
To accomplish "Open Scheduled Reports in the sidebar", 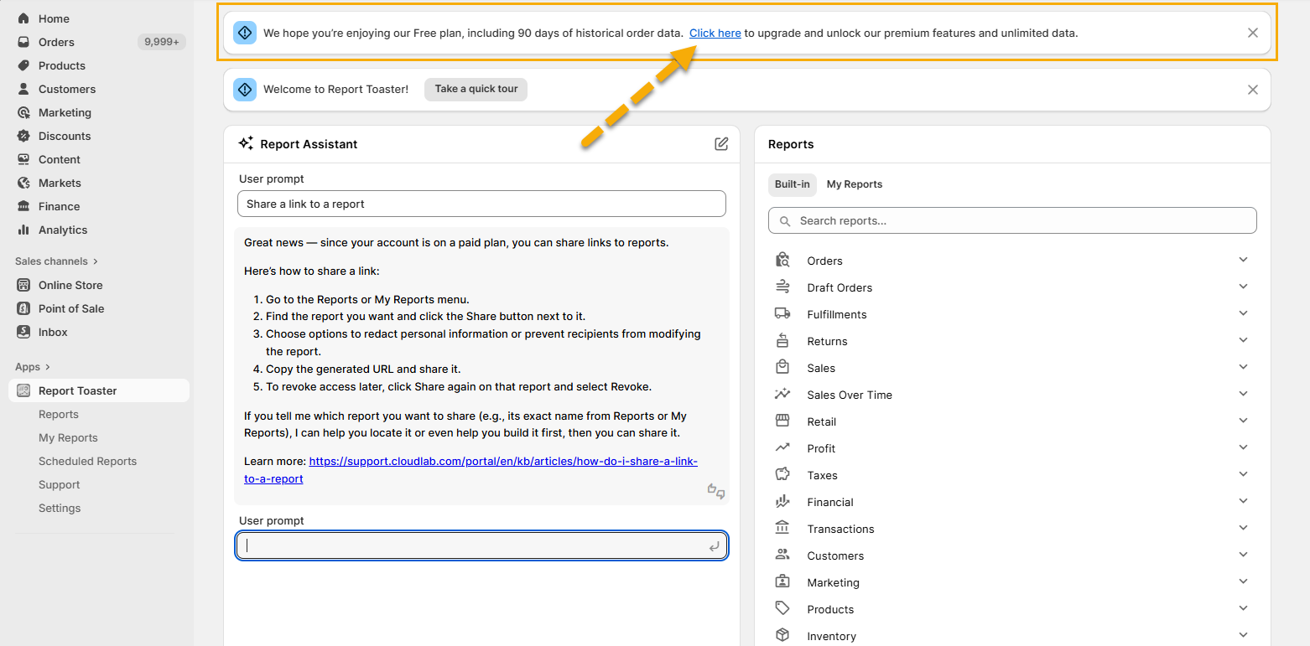I will (x=87, y=461).
